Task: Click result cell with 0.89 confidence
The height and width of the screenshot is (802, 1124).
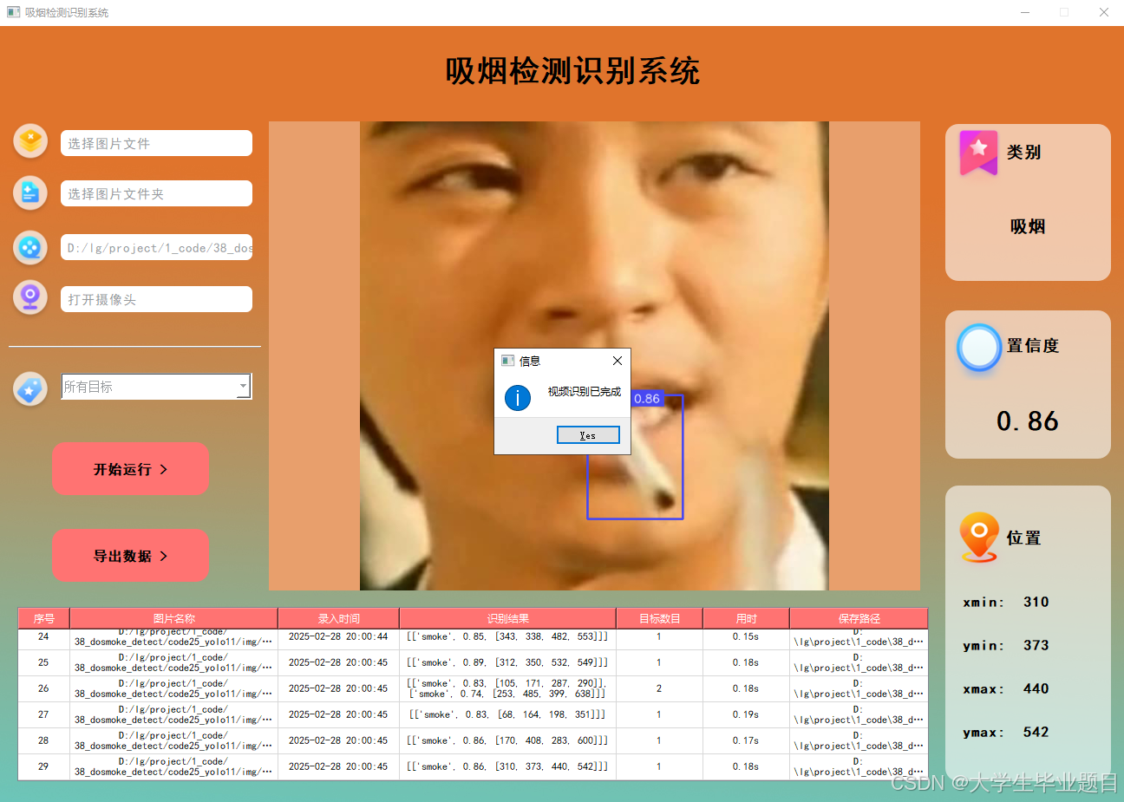Action: pyautogui.click(x=507, y=662)
